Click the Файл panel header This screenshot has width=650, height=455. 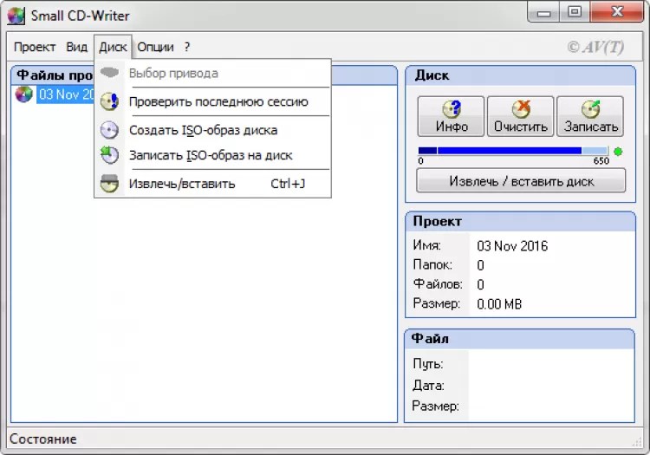point(519,339)
